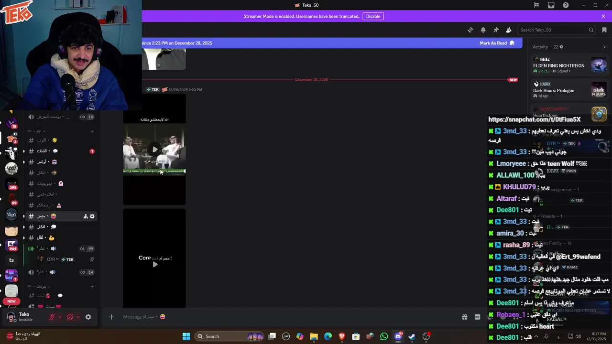Join voice channel with 01 99 counter
Viewport: 612px width, 344px height.
pyautogui.click(x=62, y=248)
